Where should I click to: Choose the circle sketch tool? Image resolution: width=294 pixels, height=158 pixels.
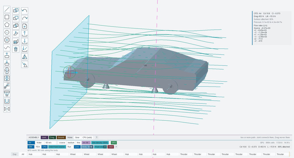click(7, 32)
